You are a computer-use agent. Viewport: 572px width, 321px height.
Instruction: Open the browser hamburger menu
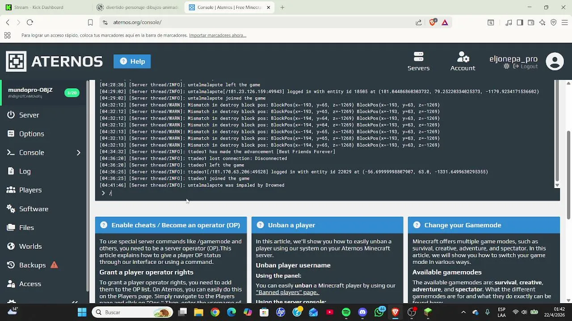click(x=565, y=22)
